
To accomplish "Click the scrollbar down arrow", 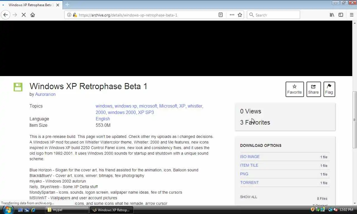I will pyautogui.click(x=354, y=203).
